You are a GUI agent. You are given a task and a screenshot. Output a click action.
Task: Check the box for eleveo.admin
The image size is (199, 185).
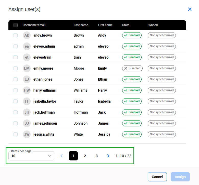tap(16, 46)
